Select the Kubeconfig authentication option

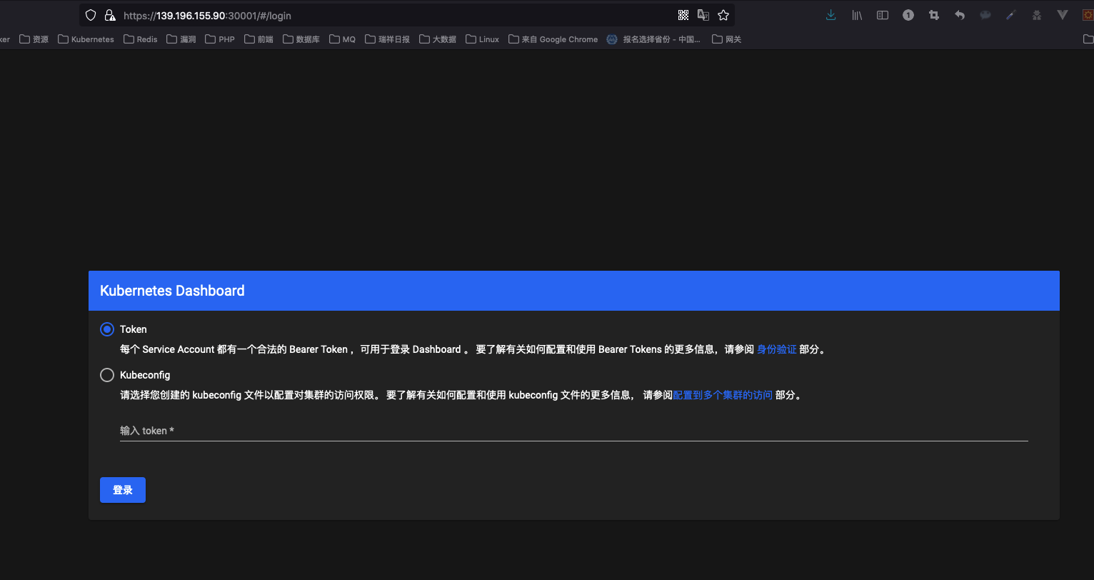point(107,375)
